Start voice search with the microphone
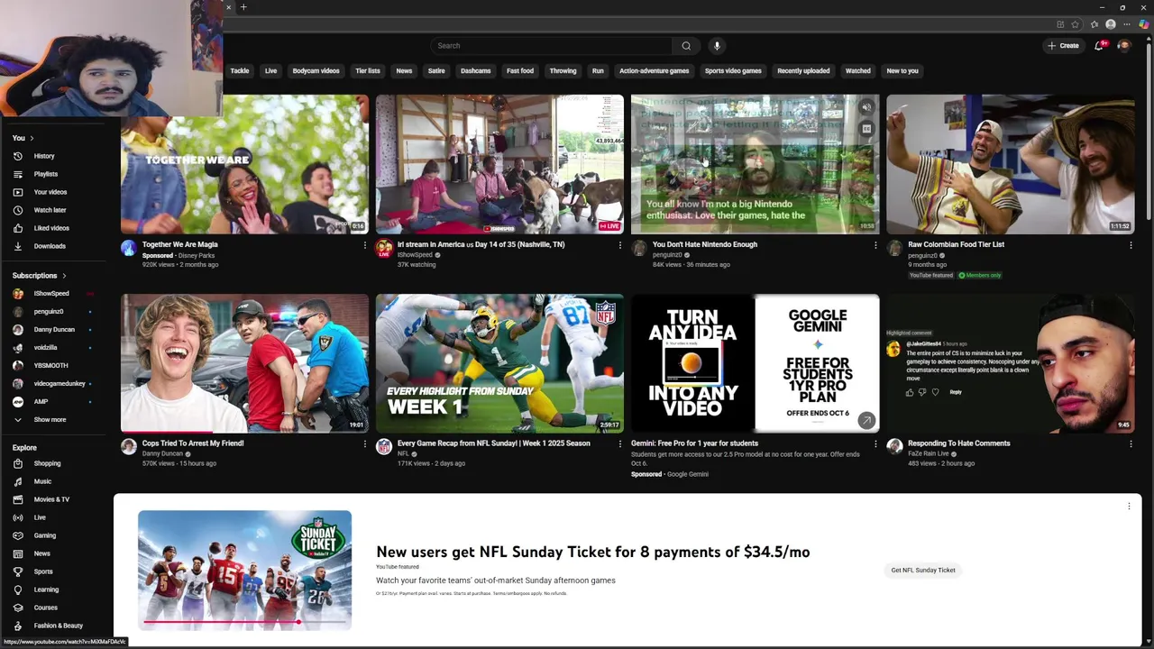 coord(717,46)
